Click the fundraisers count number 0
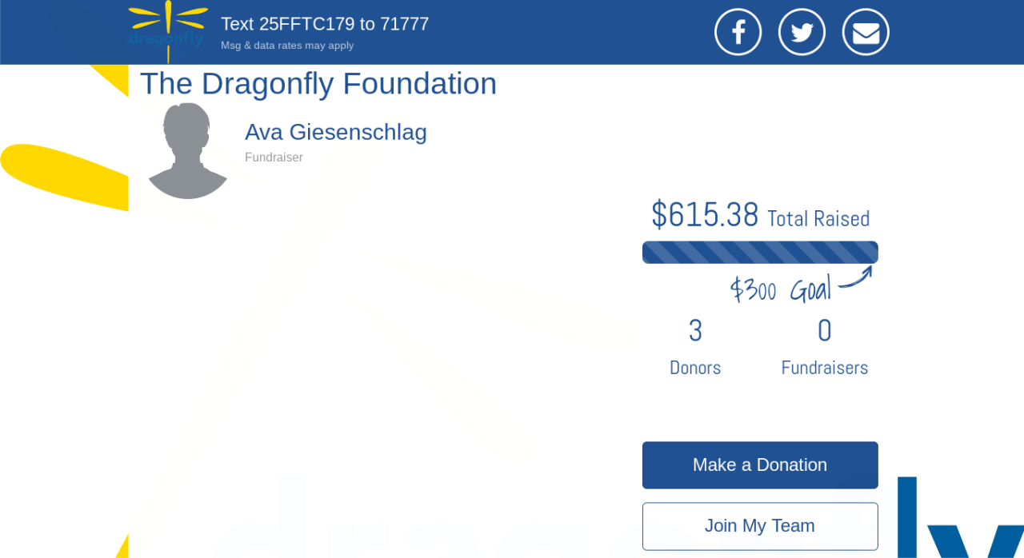This screenshot has height=558, width=1024. (x=824, y=331)
